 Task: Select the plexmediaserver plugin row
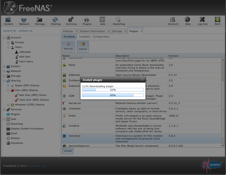[x=142, y=146]
